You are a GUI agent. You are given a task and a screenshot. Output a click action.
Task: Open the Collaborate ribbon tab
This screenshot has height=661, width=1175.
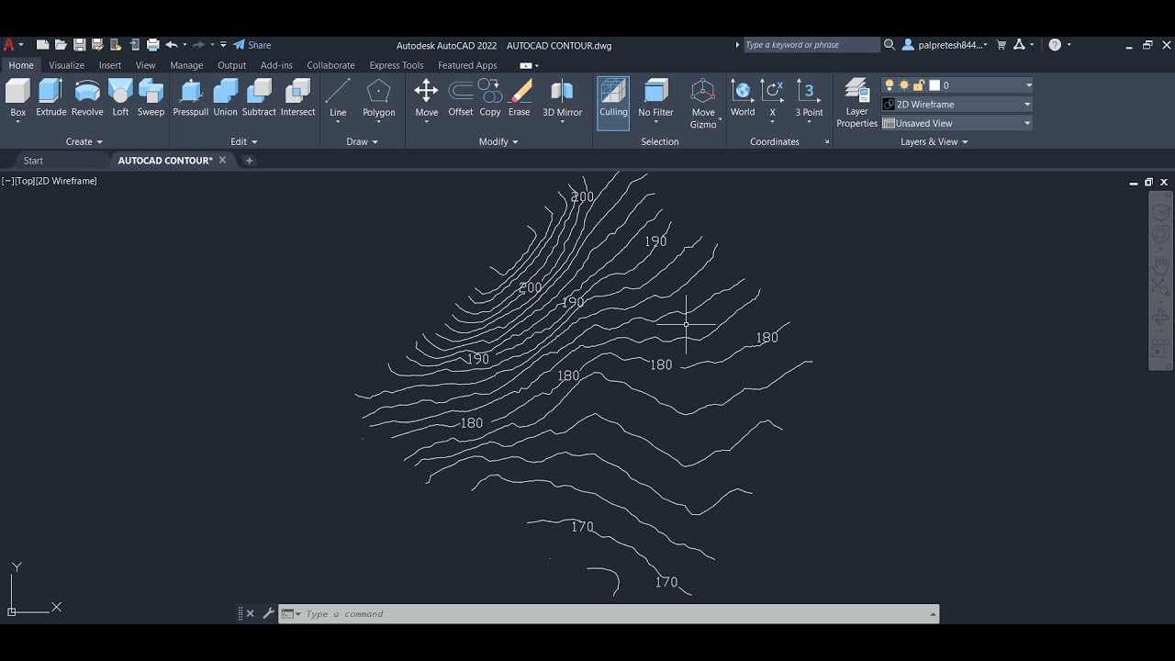click(330, 65)
